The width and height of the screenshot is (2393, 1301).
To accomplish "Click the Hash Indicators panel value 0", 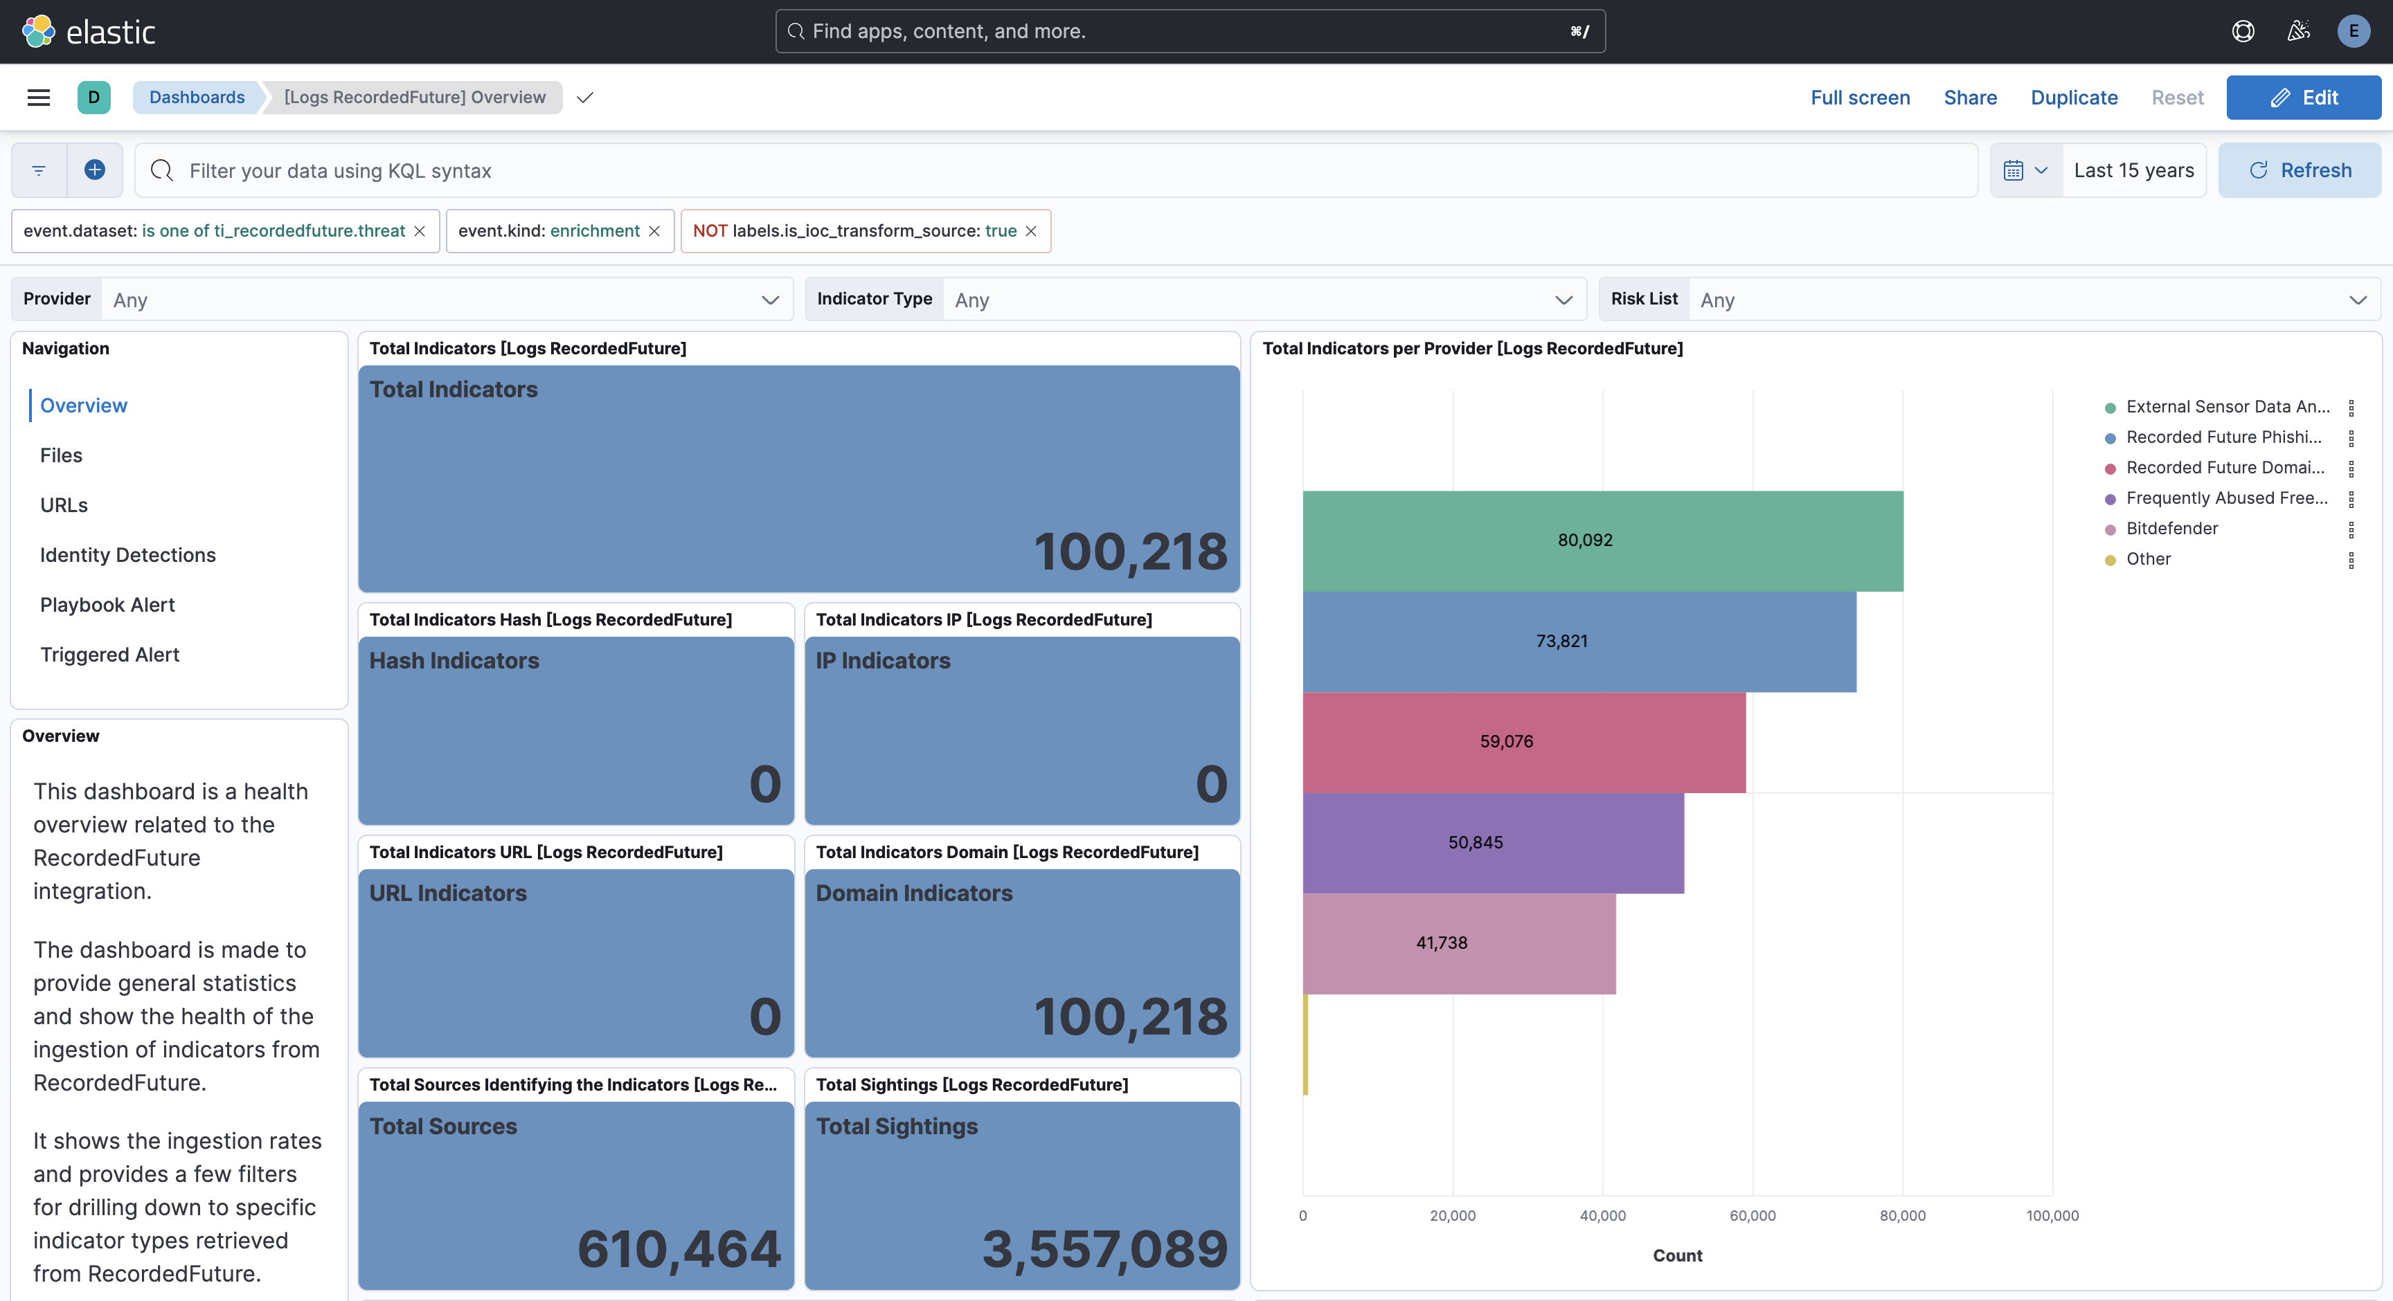I will 764,784.
